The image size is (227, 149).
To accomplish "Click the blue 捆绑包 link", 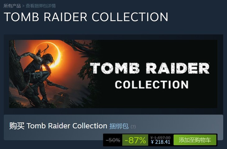I will [119, 126].
